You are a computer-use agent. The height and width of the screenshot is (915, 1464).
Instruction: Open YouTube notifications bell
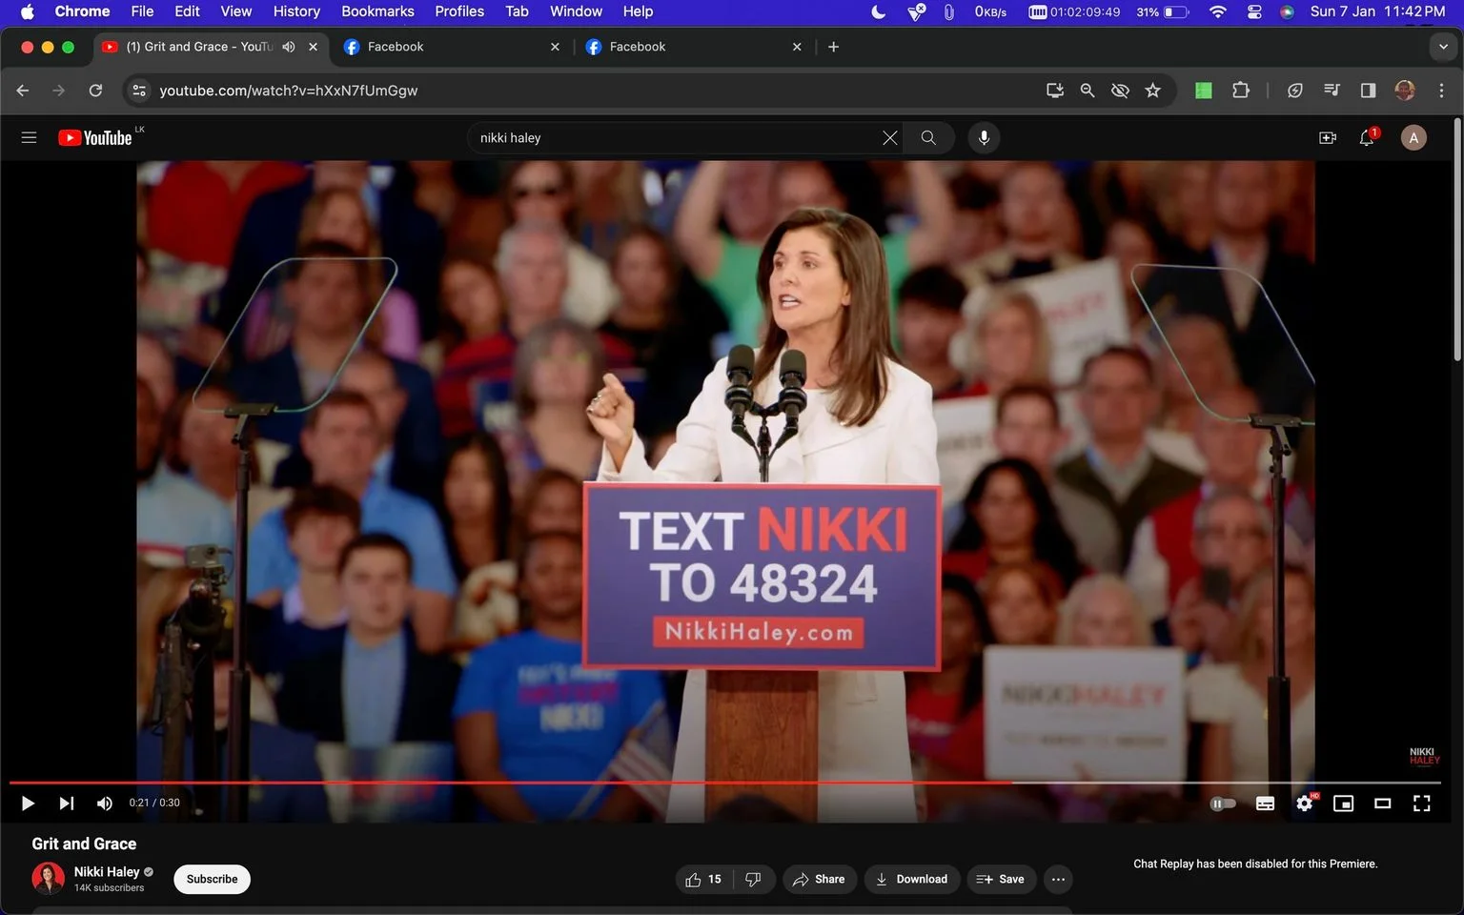pos(1367,138)
